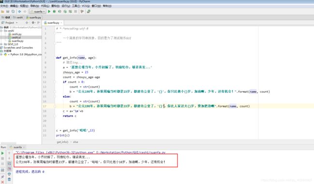Expand the Python 3.6 interpreter node
314x184 pixels.
[1, 54]
